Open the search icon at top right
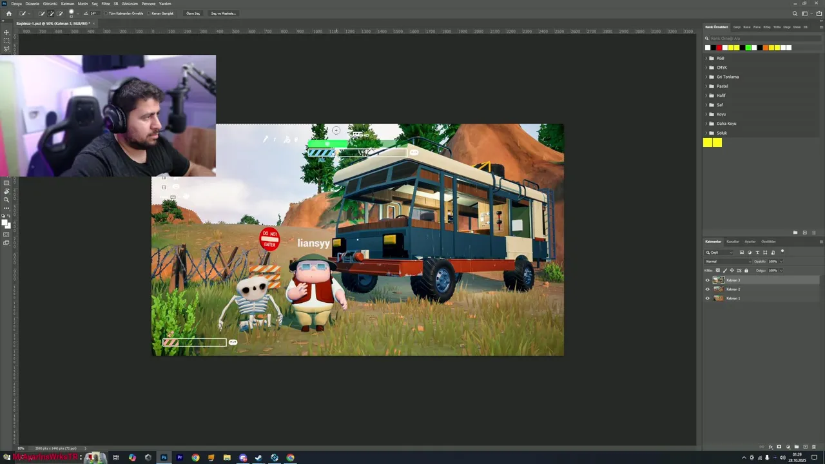This screenshot has height=464, width=825. 795,13
